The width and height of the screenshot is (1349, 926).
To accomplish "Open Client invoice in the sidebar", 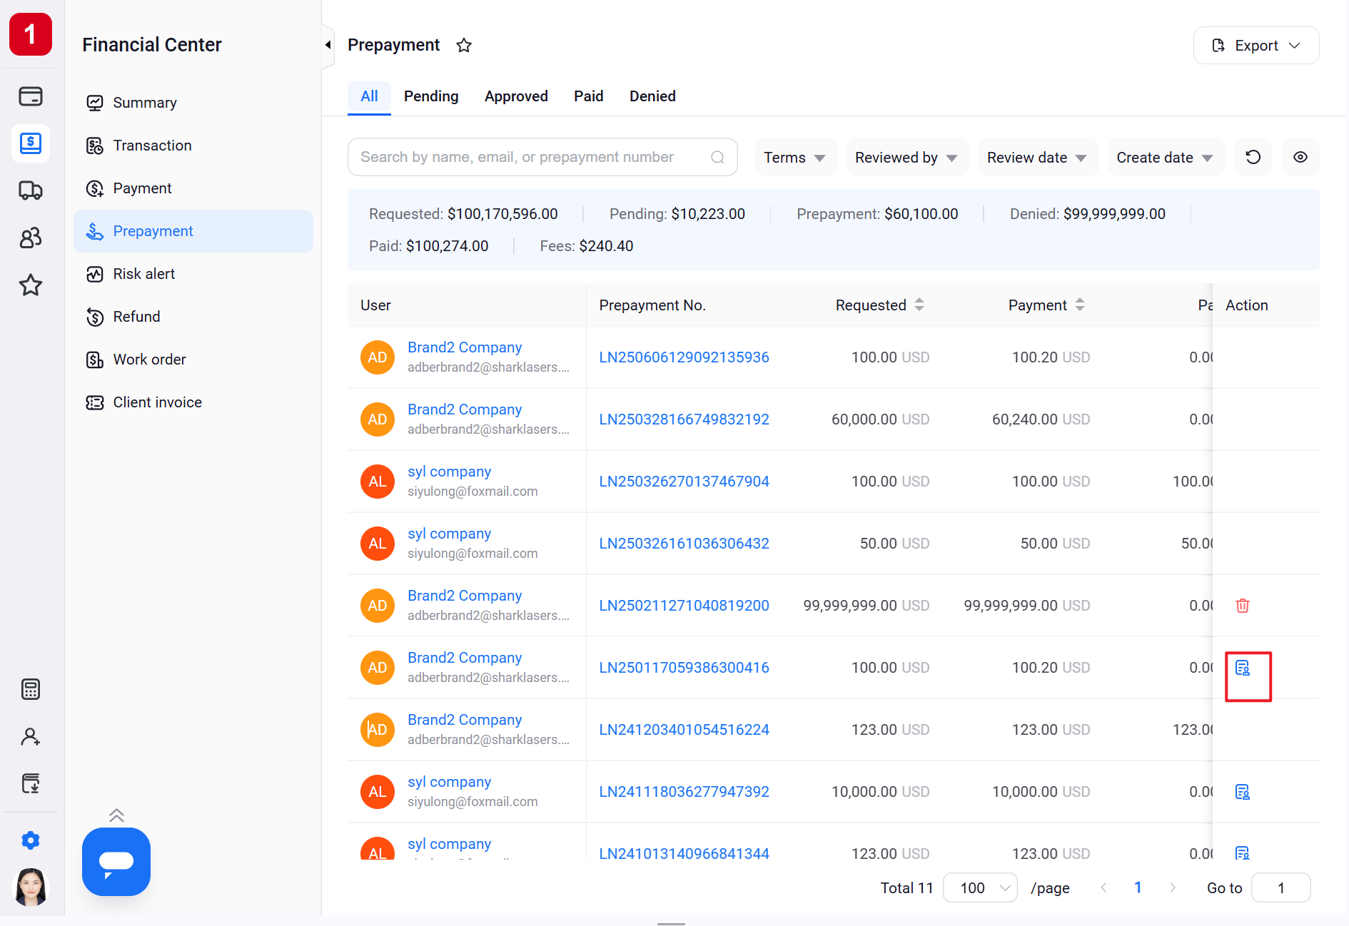I will pos(193,402).
